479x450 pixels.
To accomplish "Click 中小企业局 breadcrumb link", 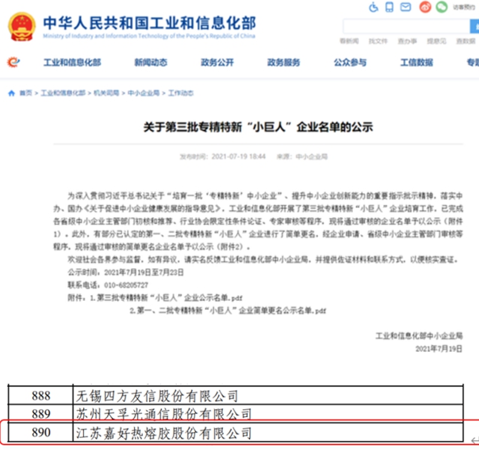I will pos(144,93).
